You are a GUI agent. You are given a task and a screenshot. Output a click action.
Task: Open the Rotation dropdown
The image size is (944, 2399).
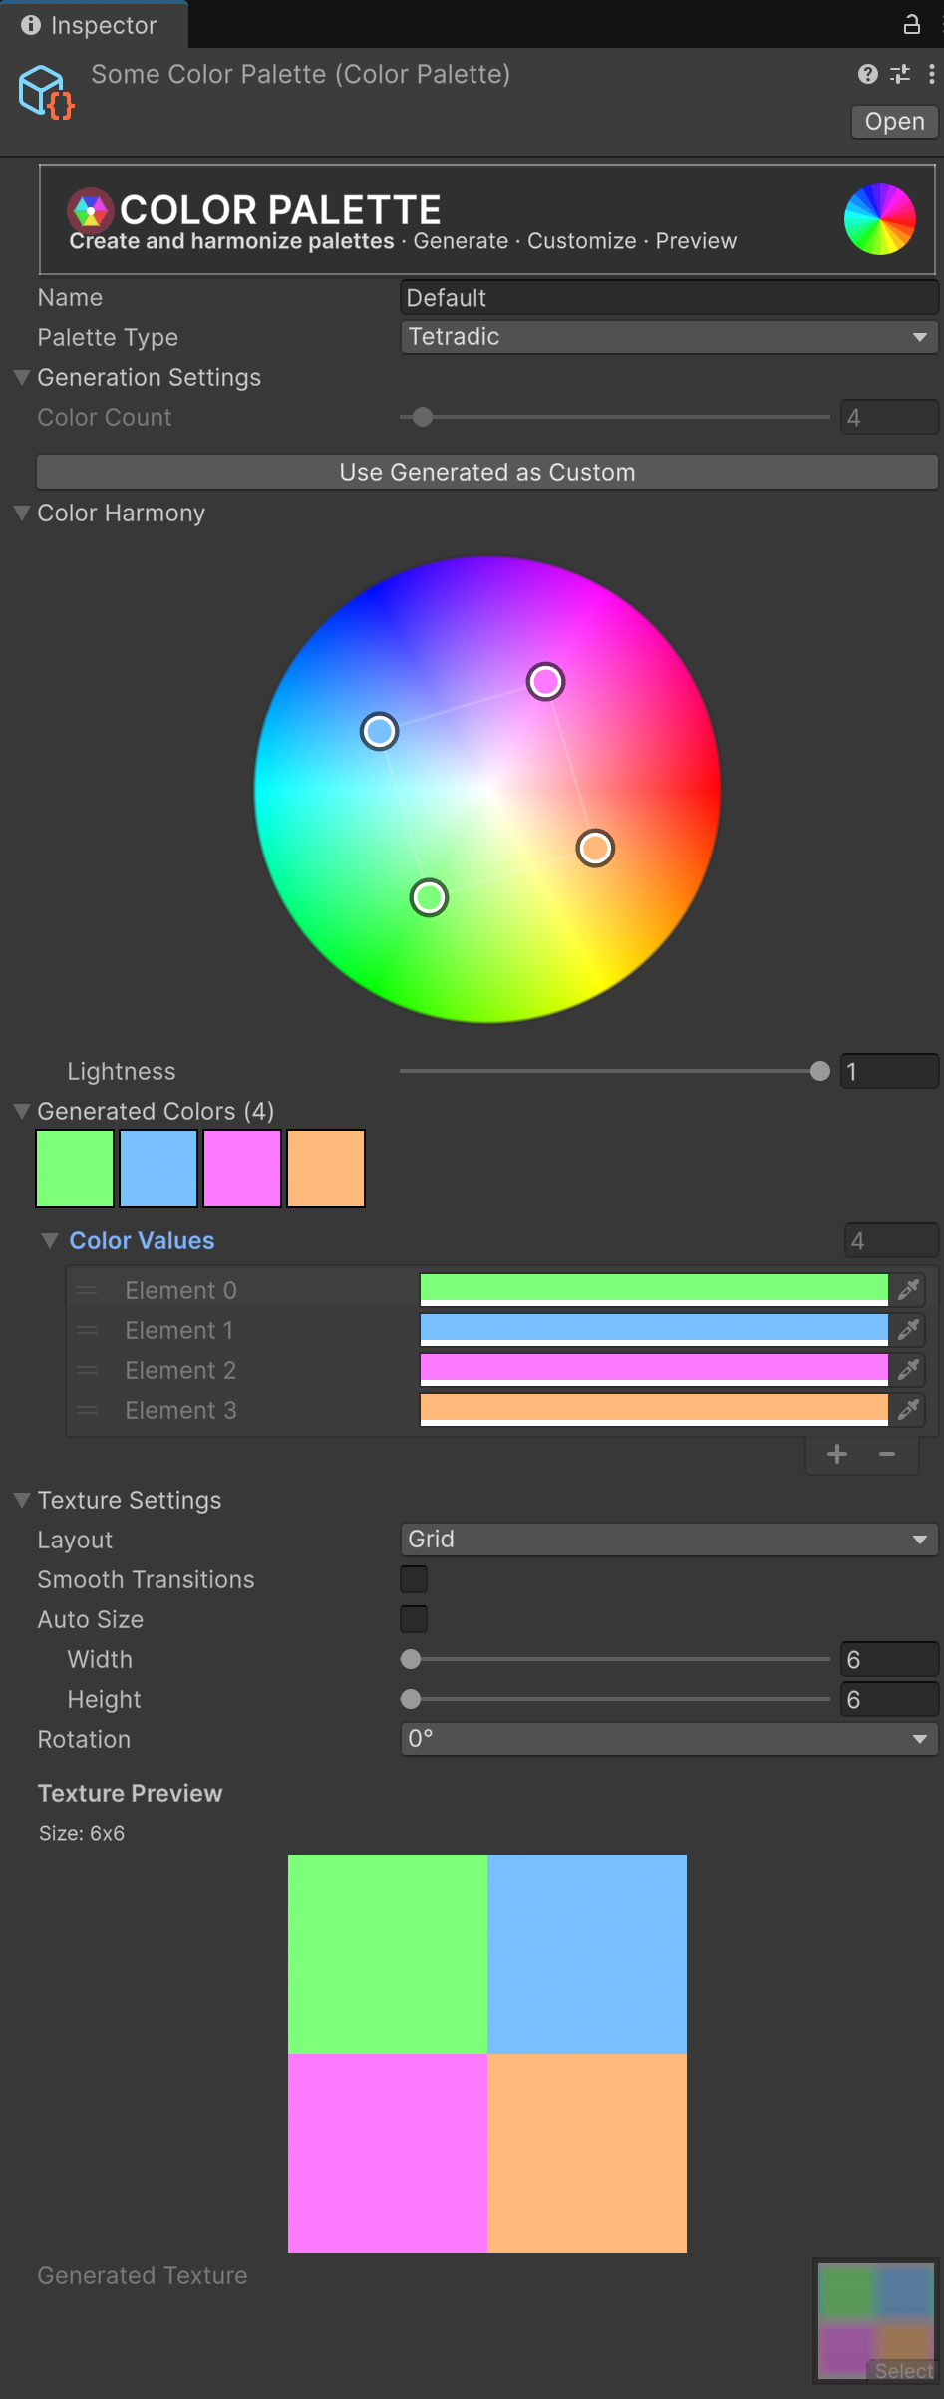668,1739
